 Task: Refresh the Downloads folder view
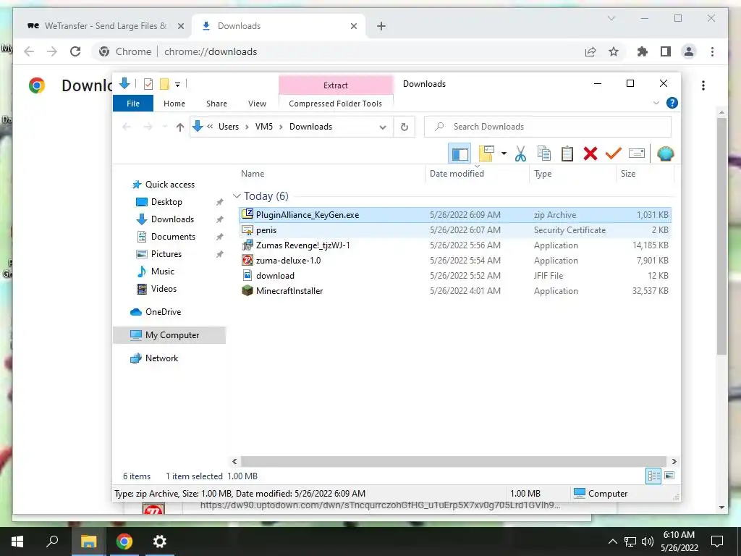(404, 127)
